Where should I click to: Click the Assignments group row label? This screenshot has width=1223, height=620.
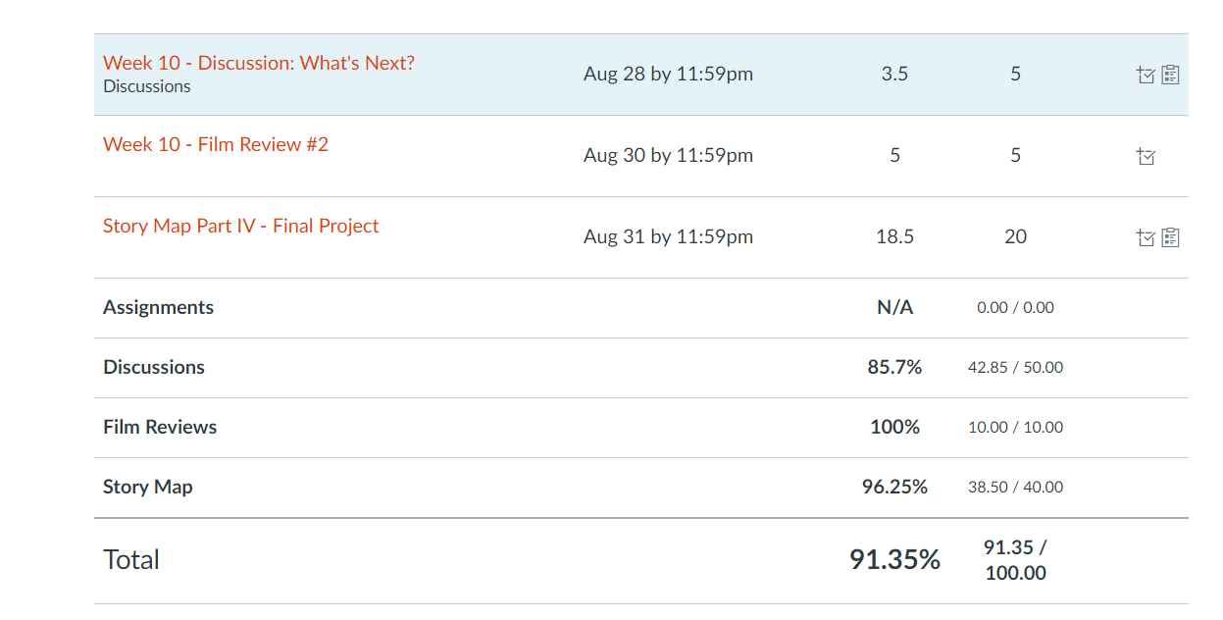(x=158, y=307)
